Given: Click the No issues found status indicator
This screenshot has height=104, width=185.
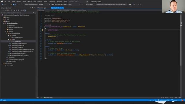Looking at the screenshot, I should pyautogui.click(x=48, y=98).
